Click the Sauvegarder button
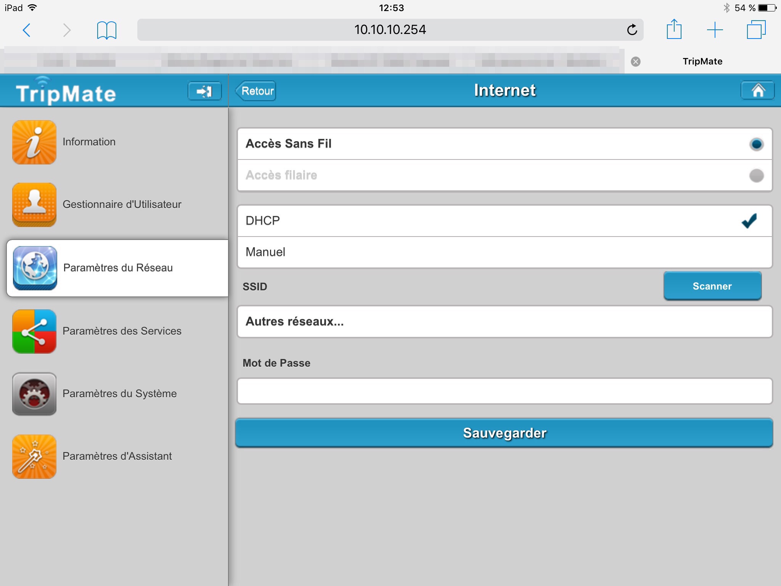The image size is (781, 586). point(504,433)
